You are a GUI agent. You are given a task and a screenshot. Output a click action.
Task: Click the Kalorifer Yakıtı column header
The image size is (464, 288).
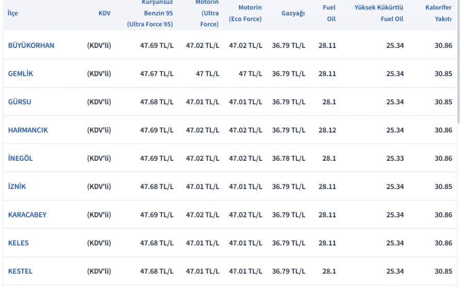click(x=438, y=13)
